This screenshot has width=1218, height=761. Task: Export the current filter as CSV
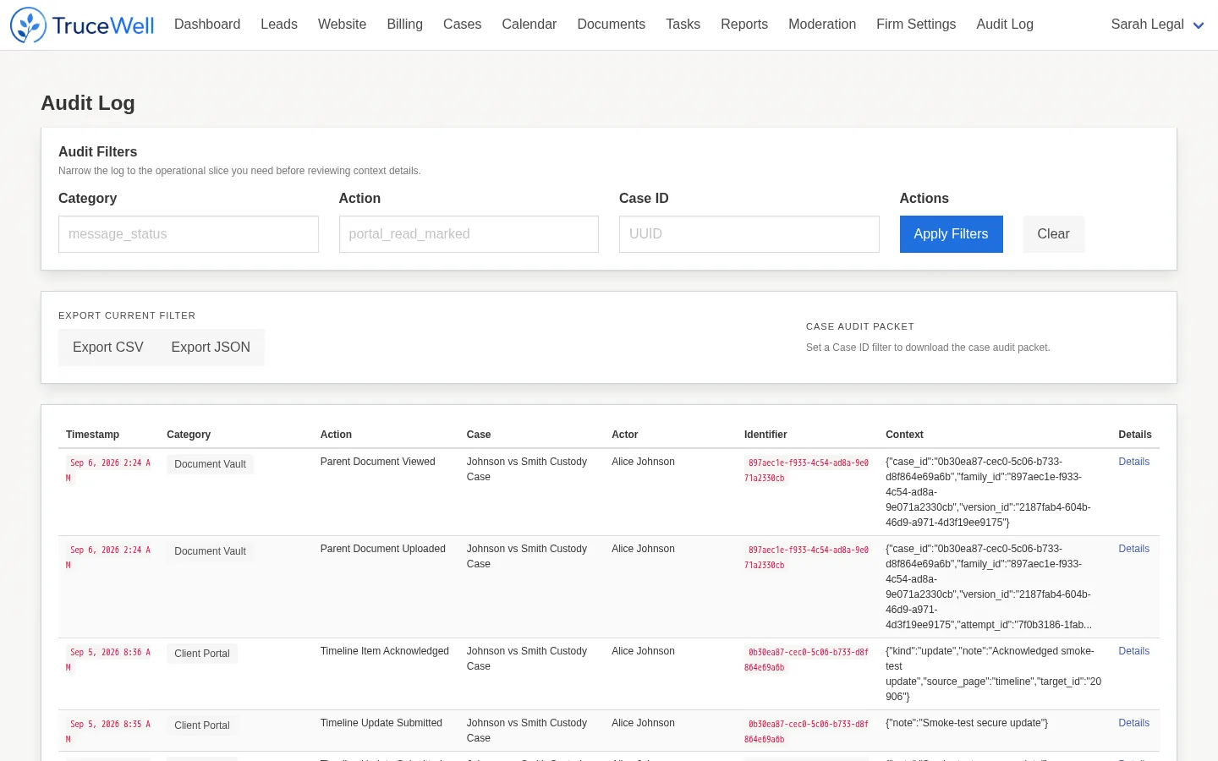point(108,348)
